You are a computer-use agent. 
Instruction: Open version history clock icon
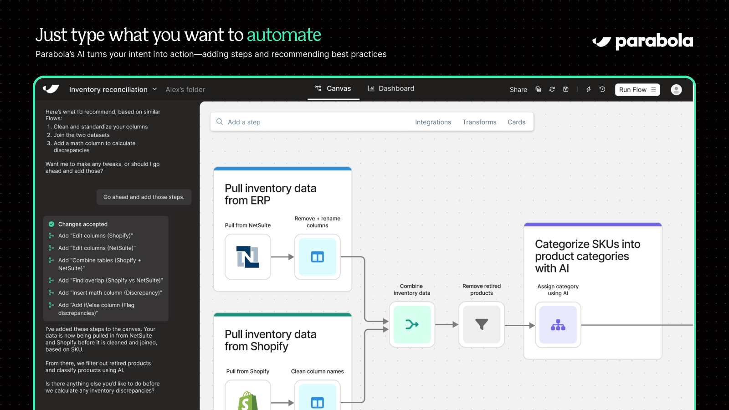click(x=602, y=89)
